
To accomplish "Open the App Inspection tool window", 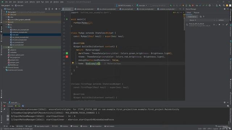I will point(96,126).
